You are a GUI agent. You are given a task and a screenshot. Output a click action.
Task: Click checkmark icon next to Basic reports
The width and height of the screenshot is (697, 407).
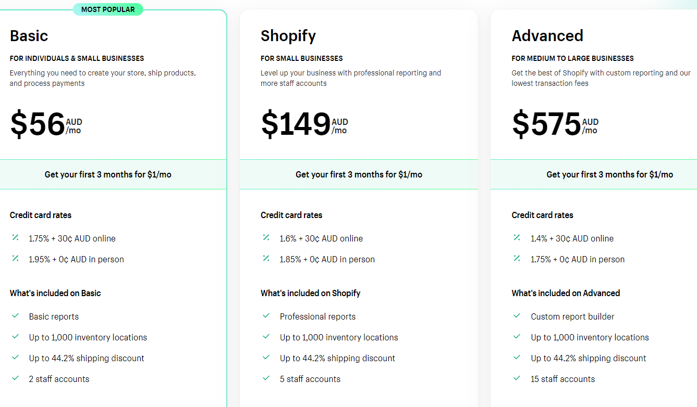point(15,316)
